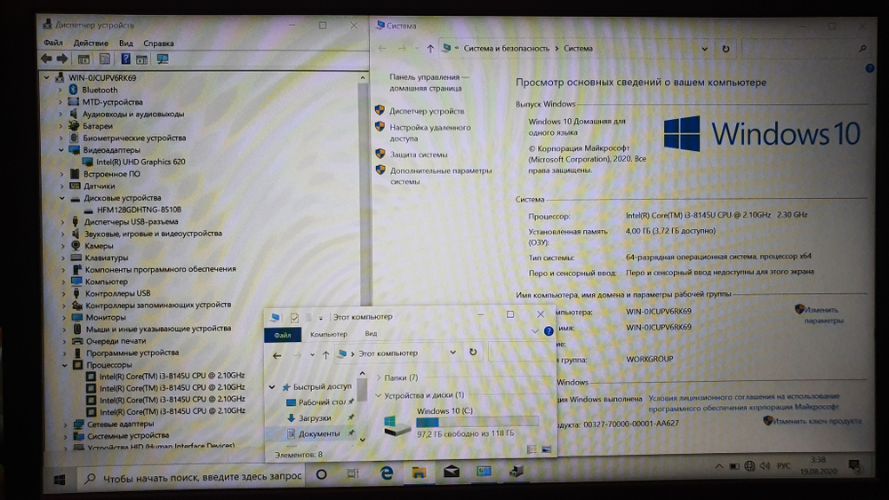Open the Вид ribbon tab in Explorer
Viewport: 889px width, 500px height.
coord(371,334)
